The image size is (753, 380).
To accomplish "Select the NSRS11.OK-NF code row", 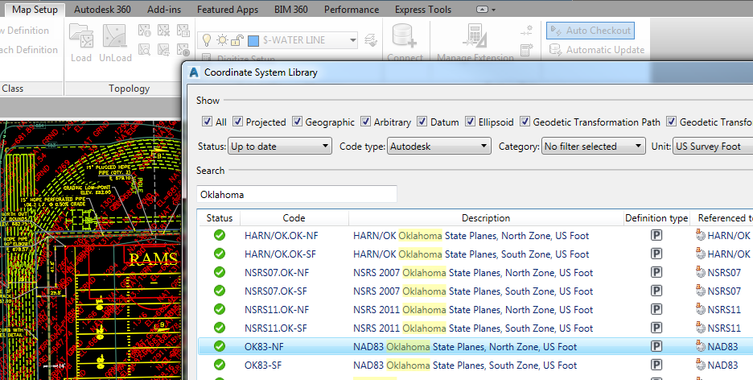I will coord(277,309).
